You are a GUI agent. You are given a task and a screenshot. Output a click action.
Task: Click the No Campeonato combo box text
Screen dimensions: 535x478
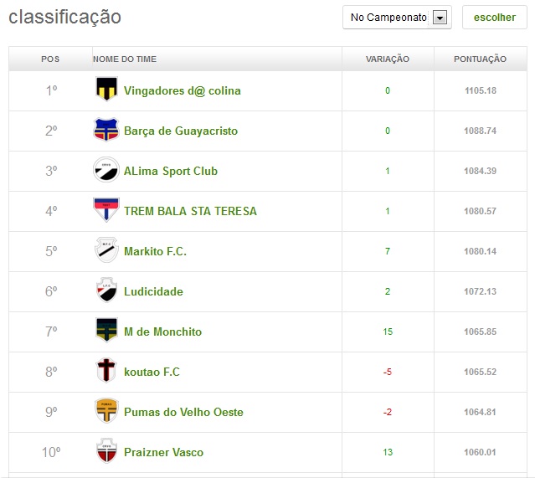[388, 18]
